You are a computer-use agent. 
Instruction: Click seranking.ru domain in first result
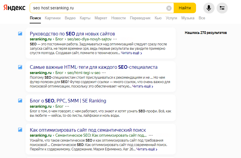click(x=41, y=39)
